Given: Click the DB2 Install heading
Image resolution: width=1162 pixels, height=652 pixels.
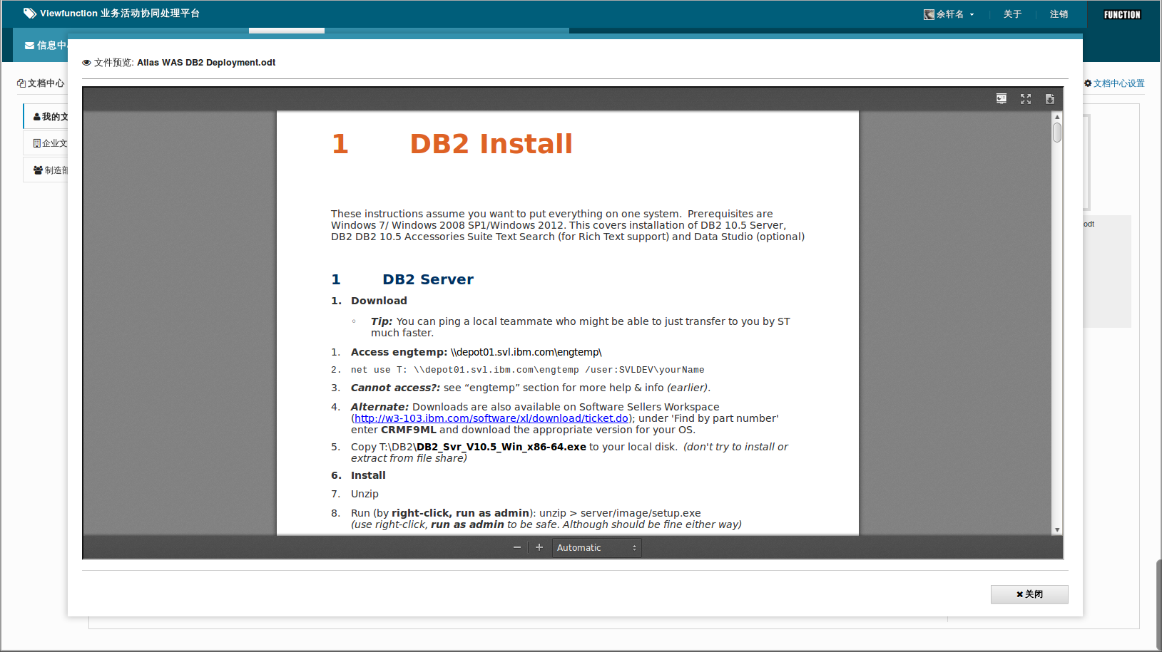Looking at the screenshot, I should (491, 144).
